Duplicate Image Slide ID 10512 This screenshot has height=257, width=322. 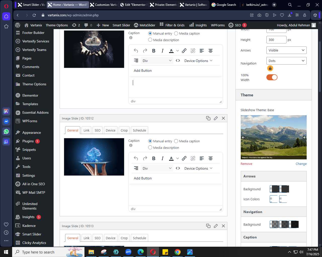(x=208, y=118)
